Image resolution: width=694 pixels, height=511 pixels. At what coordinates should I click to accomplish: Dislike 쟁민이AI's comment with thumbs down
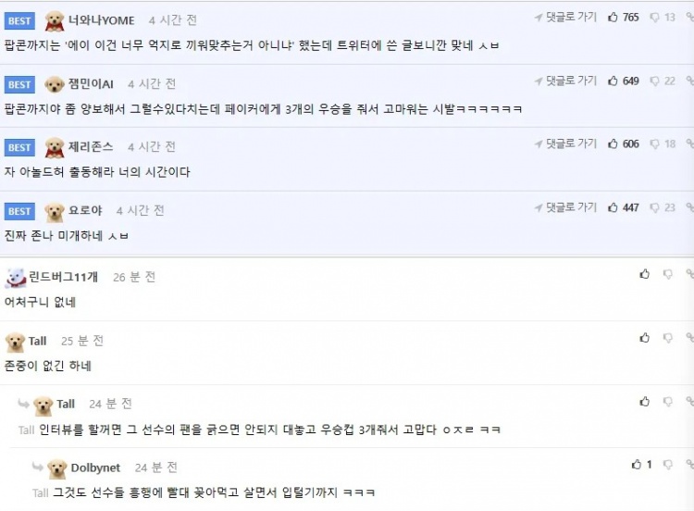[x=655, y=81]
